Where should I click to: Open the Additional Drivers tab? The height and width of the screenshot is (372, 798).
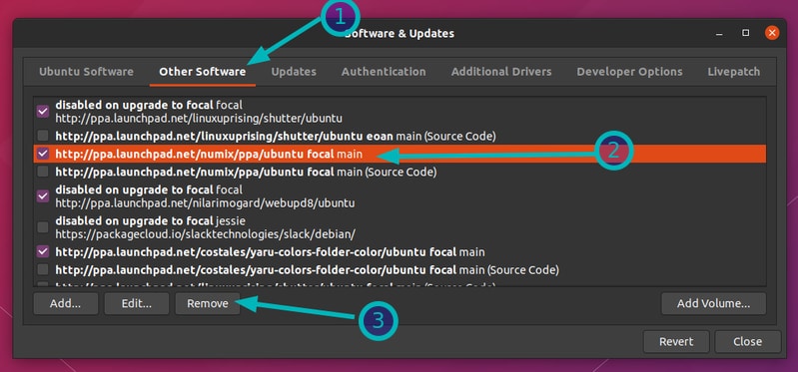501,72
